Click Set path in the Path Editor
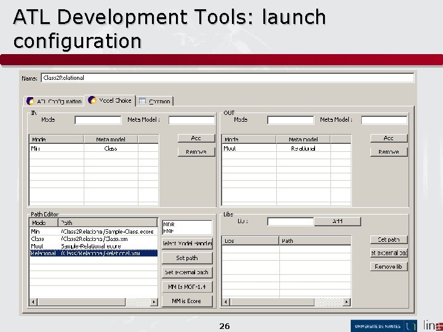443x332 pixels. pos(187,258)
